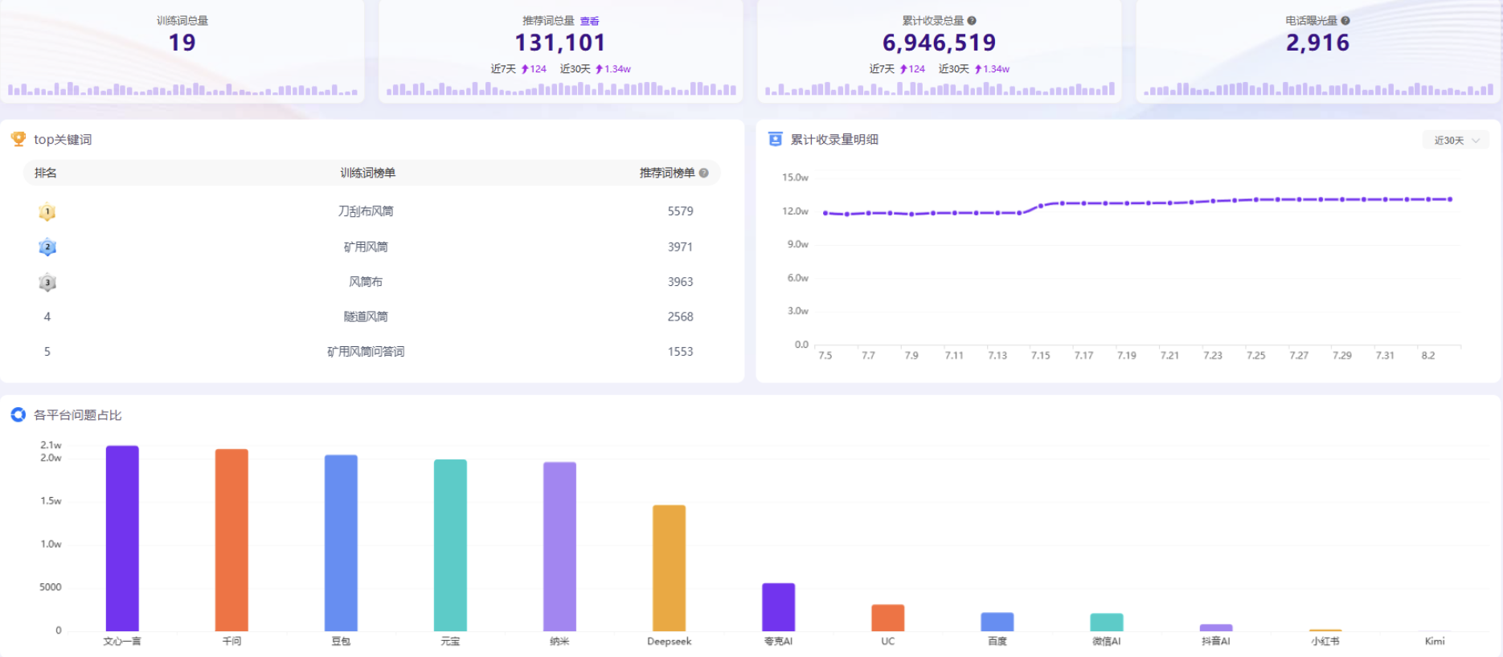Click the value 3963 in the ranking
This screenshot has width=1503, height=657.
click(x=680, y=282)
